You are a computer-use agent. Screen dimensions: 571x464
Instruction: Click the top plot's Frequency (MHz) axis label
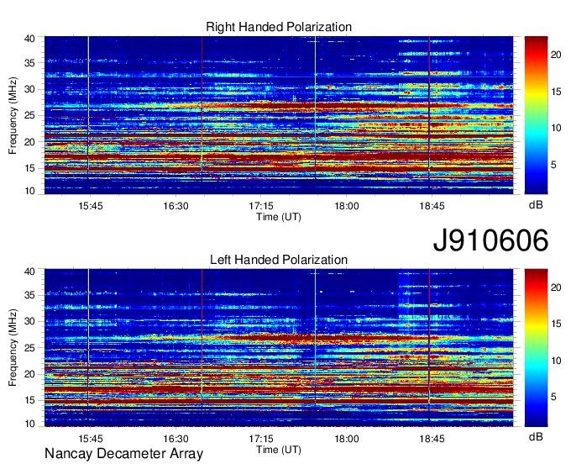13,115
